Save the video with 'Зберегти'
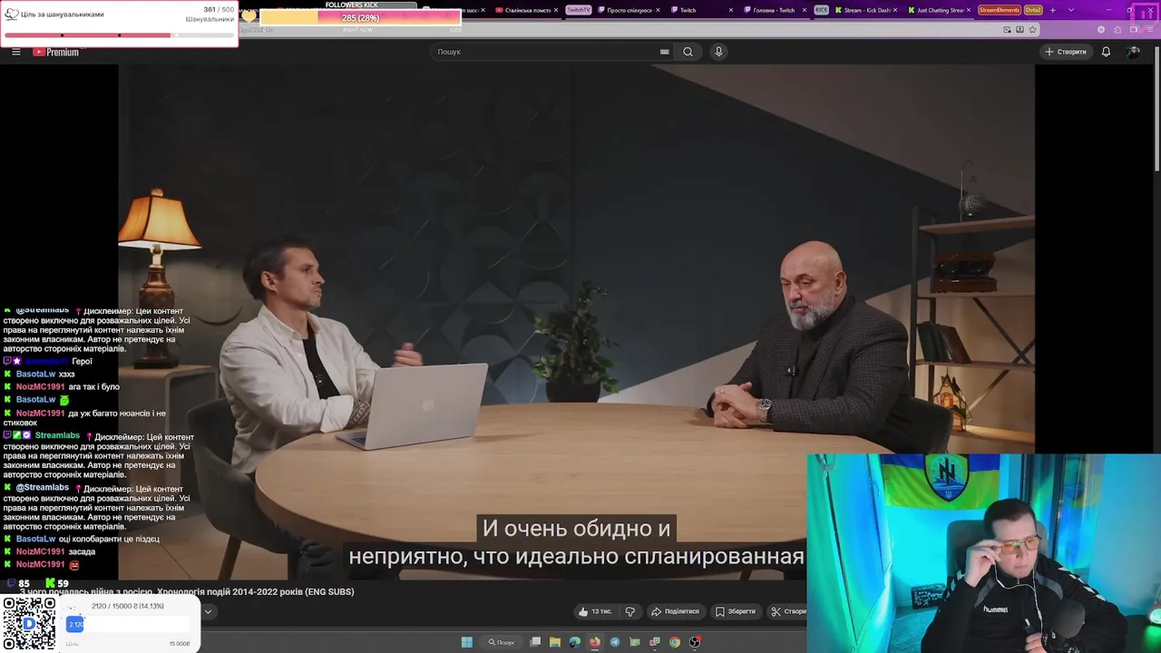This screenshot has width=1161, height=653. coord(736,611)
